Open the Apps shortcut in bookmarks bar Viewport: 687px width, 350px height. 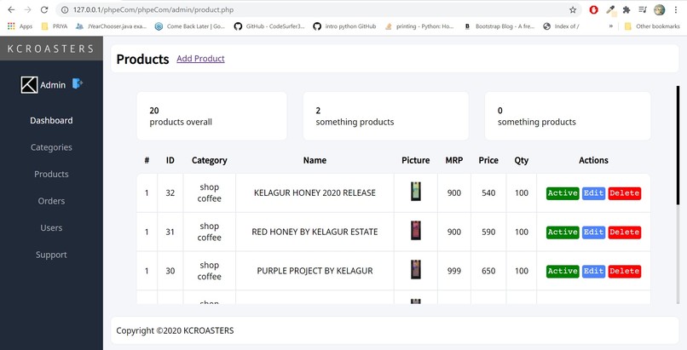point(20,26)
